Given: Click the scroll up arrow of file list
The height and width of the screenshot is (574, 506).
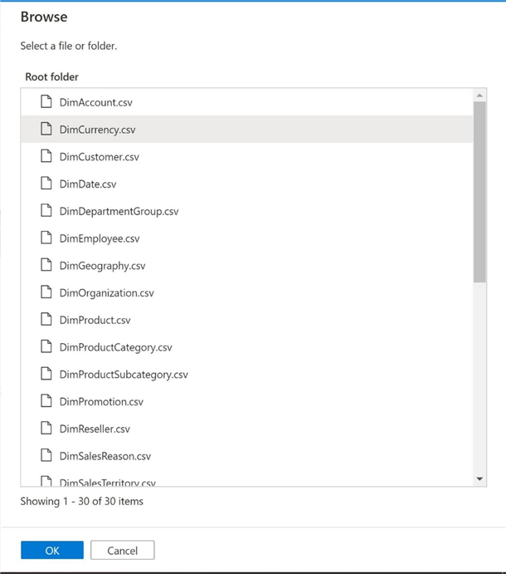Looking at the screenshot, I should coord(479,96).
